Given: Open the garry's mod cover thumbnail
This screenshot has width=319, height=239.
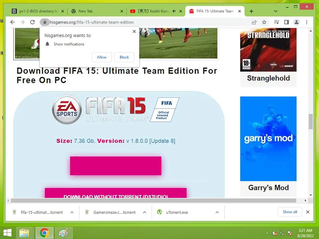Looking at the screenshot, I should [268, 138].
